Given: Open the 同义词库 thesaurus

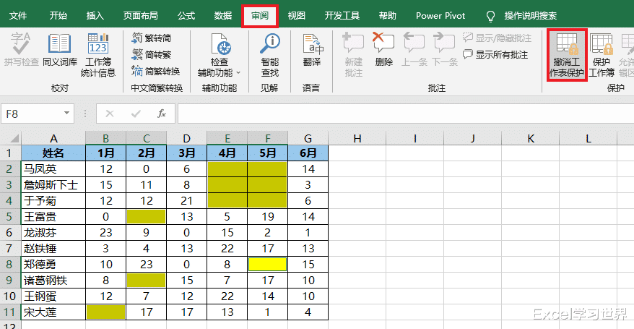Looking at the screenshot, I should (x=60, y=50).
